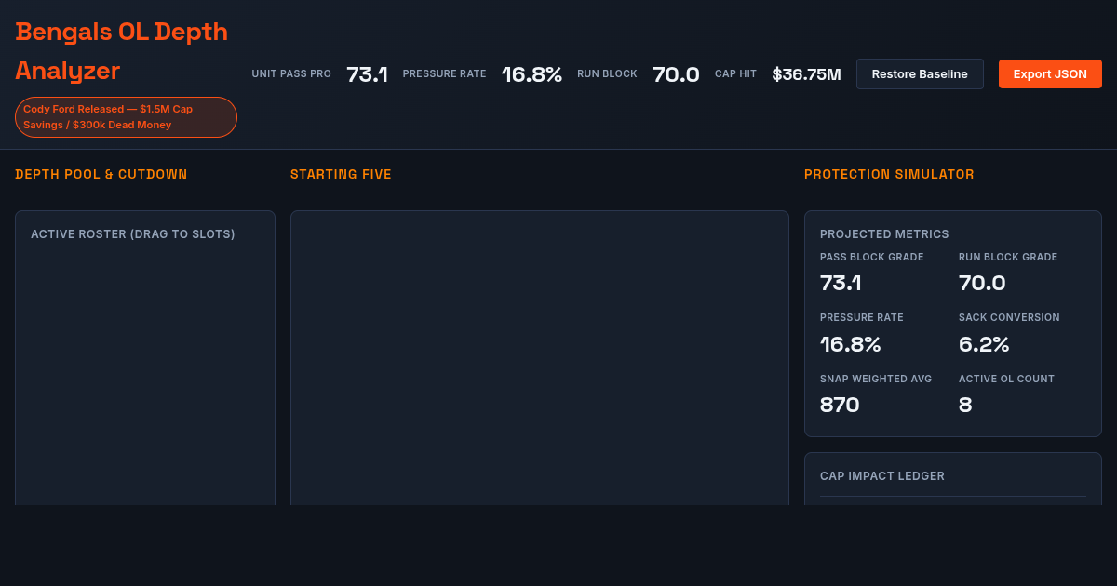This screenshot has height=586, width=1117.
Task: Click the Protection Simulator heading
Action: (x=889, y=174)
